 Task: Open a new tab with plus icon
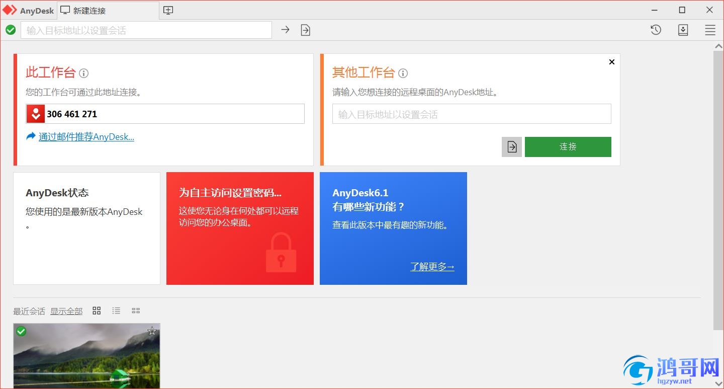pos(168,10)
